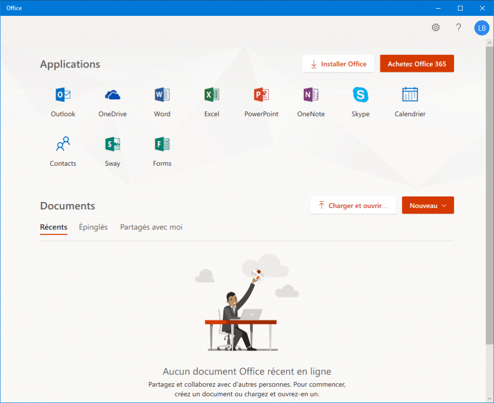Screen dimensions: 494x403
Task: Launch Excel
Action: [x=212, y=102]
